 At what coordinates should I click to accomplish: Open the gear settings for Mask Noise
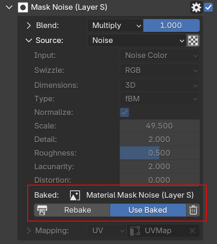click(196, 7)
